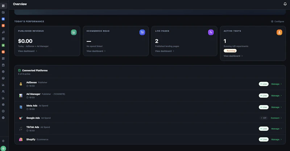
Task: View dashboard under Live Pages
Action: pyautogui.click(x=165, y=51)
